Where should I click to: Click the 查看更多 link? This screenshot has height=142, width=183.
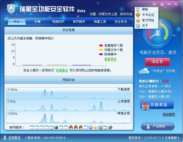(x=110, y=59)
